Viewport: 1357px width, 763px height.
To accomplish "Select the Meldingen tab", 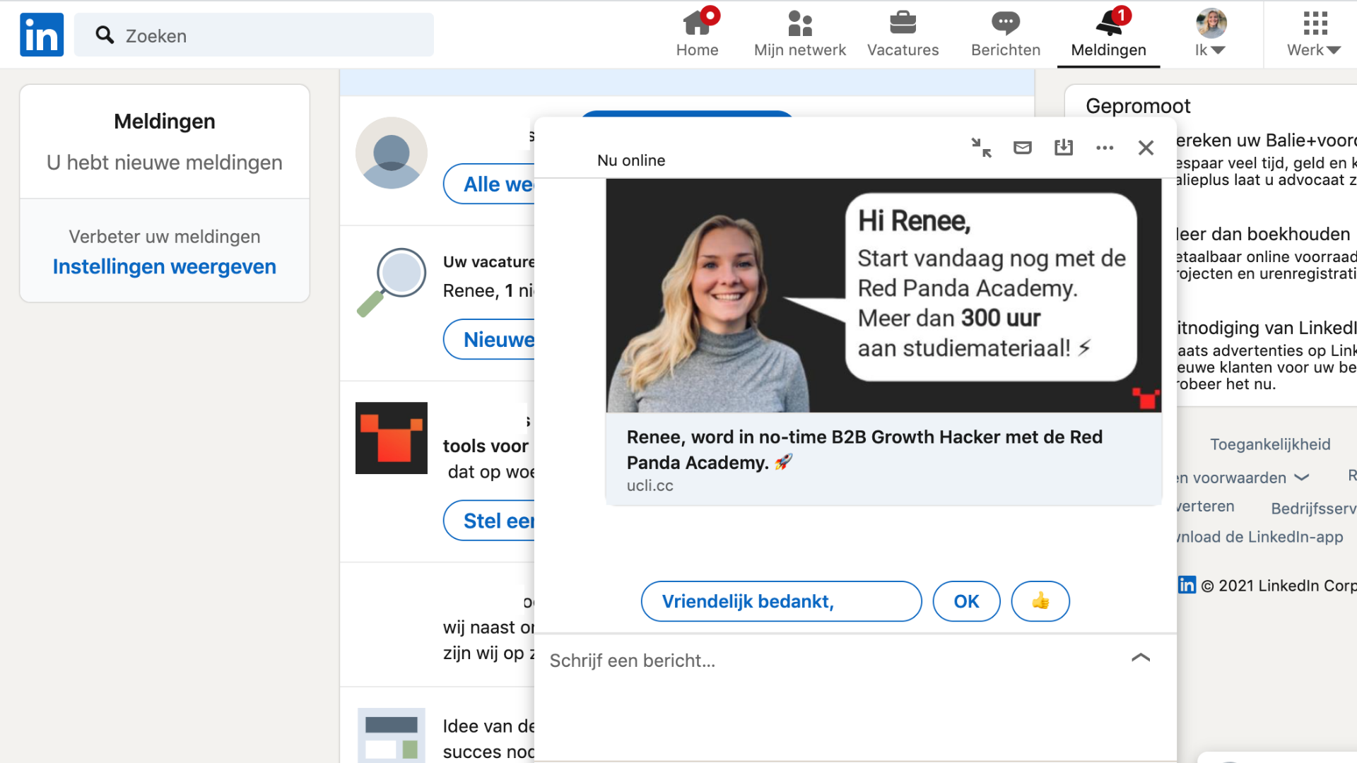I will (x=1108, y=34).
